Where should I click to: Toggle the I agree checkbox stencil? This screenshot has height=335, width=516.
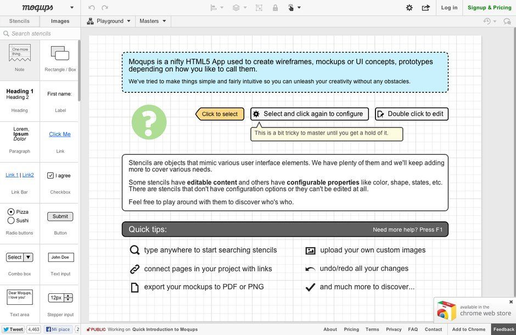51,175
